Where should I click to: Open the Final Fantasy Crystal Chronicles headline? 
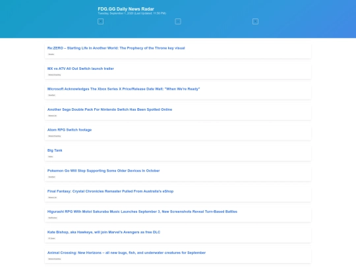[x=110, y=191]
